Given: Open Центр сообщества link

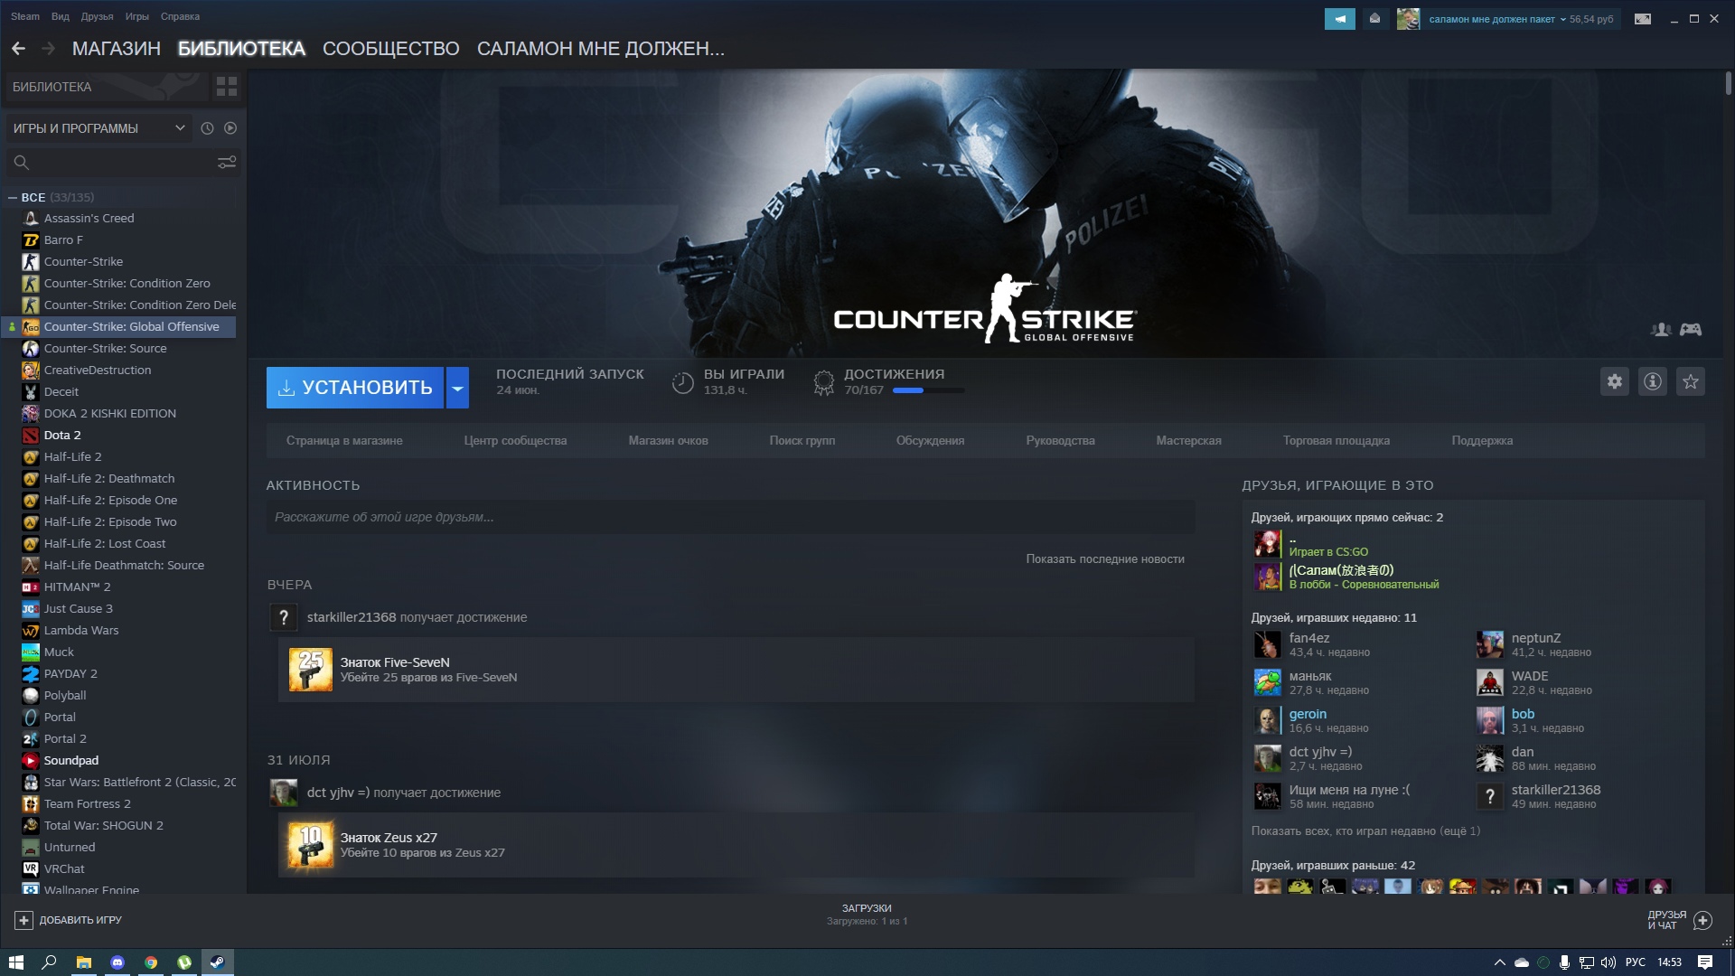Looking at the screenshot, I should 515,441.
